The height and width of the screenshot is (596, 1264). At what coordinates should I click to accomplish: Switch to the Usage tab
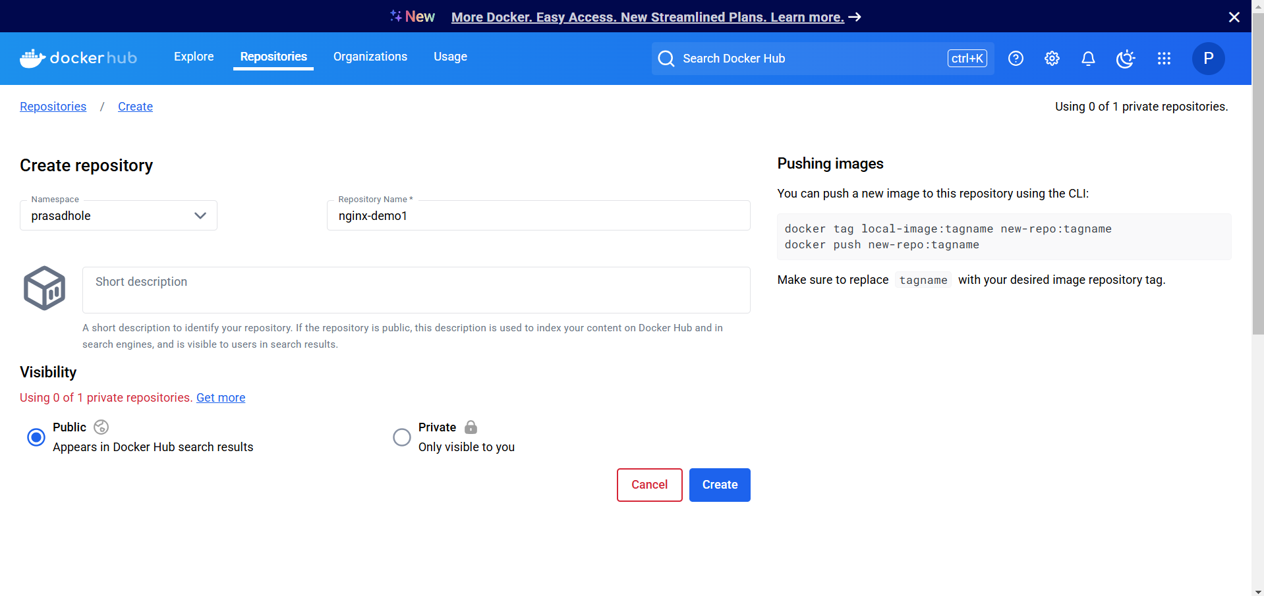click(x=450, y=57)
